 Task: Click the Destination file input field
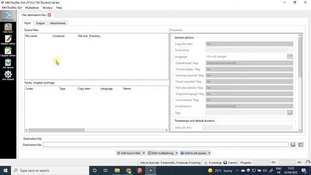point(166,145)
